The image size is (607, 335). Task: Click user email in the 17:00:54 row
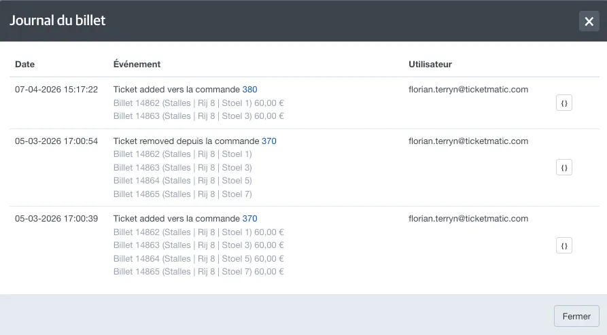click(x=468, y=141)
